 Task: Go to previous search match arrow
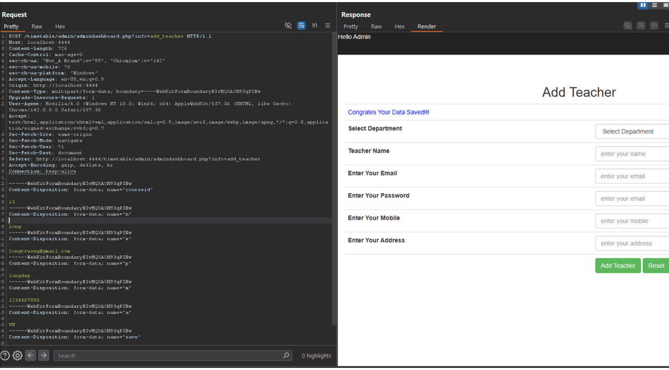(x=30, y=355)
